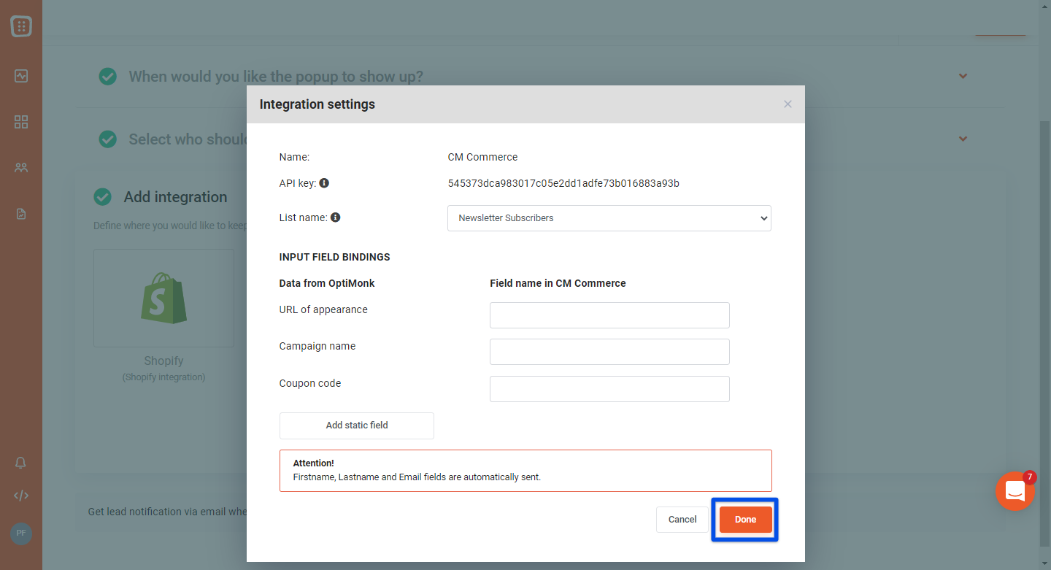Open the notifications bell icon

21,463
